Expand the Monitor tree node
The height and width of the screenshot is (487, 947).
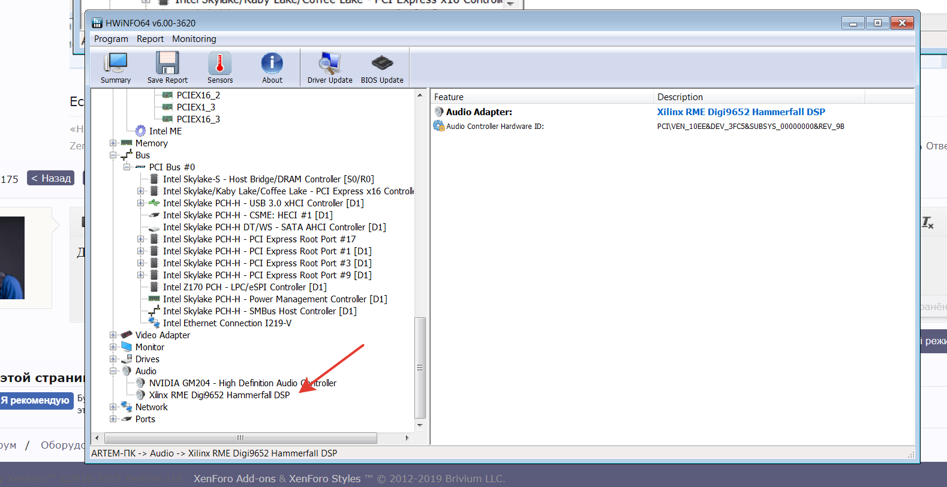click(113, 347)
